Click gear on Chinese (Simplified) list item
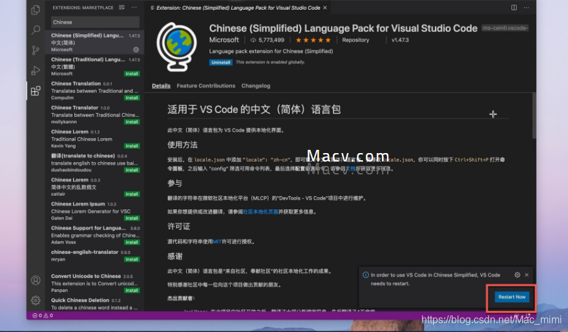This screenshot has height=332, width=568. tap(136, 50)
